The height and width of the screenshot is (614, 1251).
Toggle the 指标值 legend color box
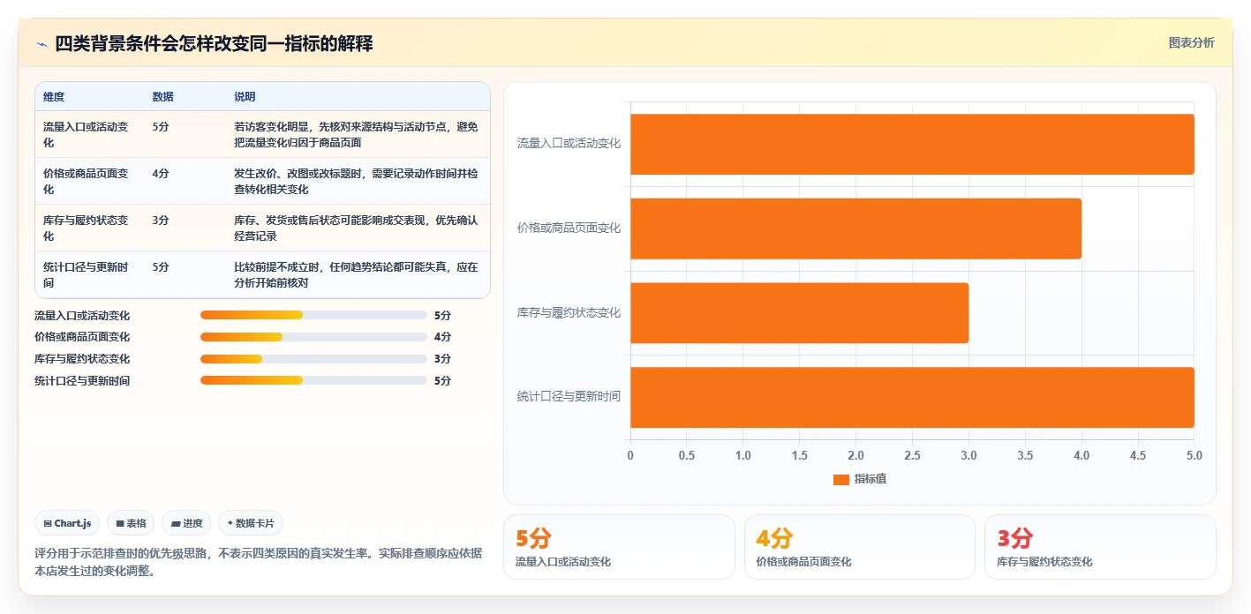click(841, 479)
